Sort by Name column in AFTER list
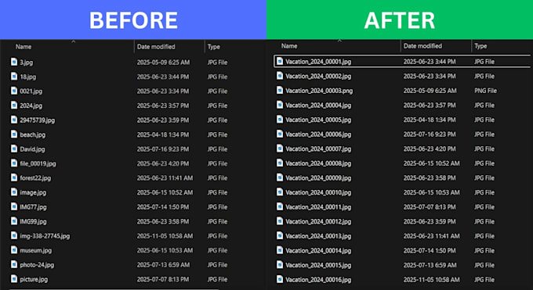This screenshot has height=290, width=533. pos(289,46)
